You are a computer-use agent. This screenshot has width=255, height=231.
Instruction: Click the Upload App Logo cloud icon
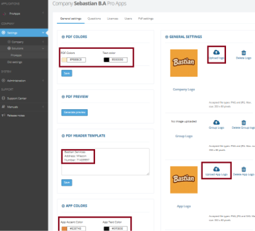pyautogui.click(x=216, y=169)
